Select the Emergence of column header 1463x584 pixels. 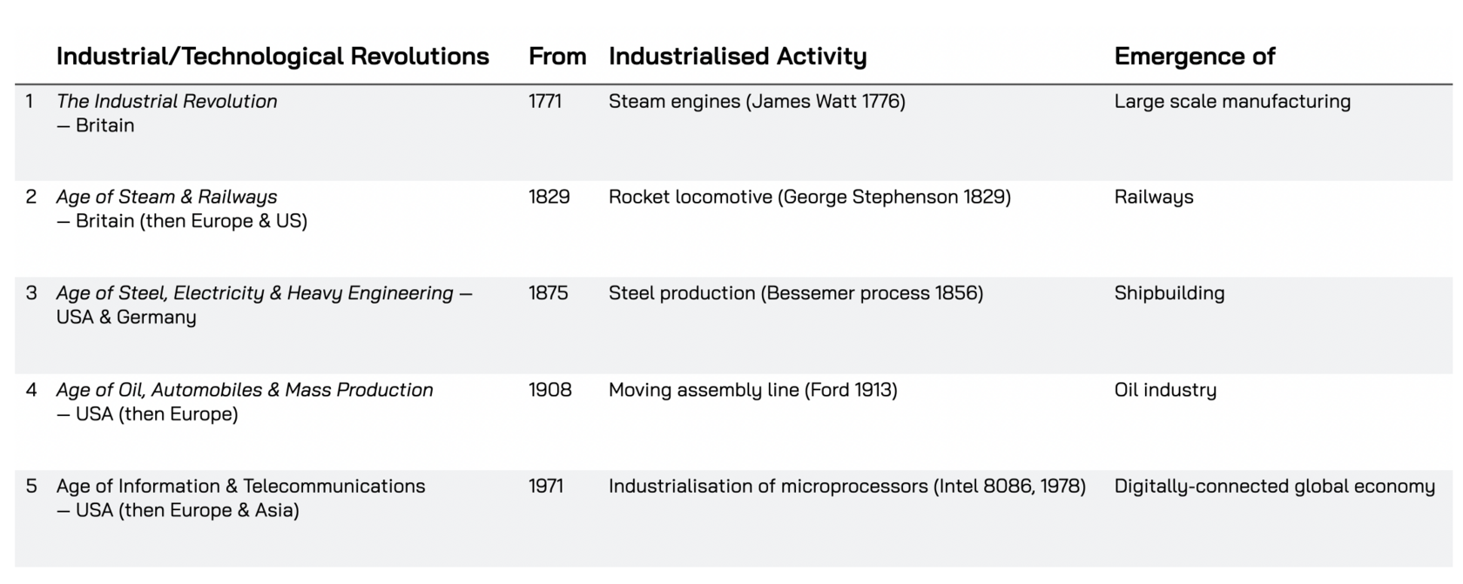1195,57
